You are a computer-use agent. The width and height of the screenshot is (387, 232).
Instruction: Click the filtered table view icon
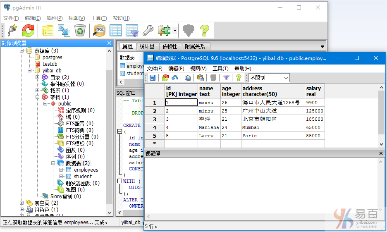(132, 30)
